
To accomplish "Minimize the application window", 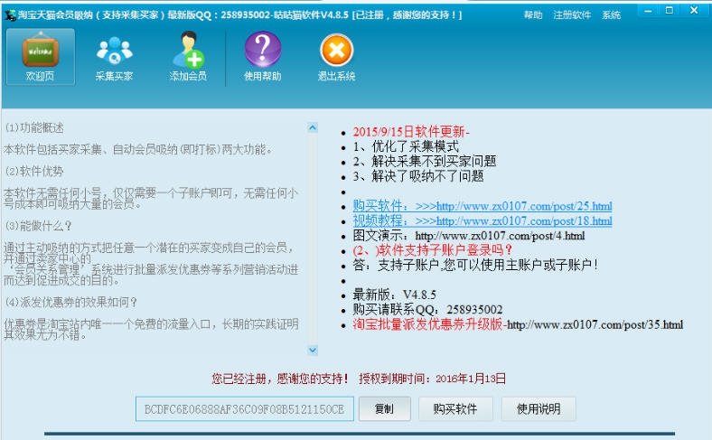I will [x=648, y=11].
